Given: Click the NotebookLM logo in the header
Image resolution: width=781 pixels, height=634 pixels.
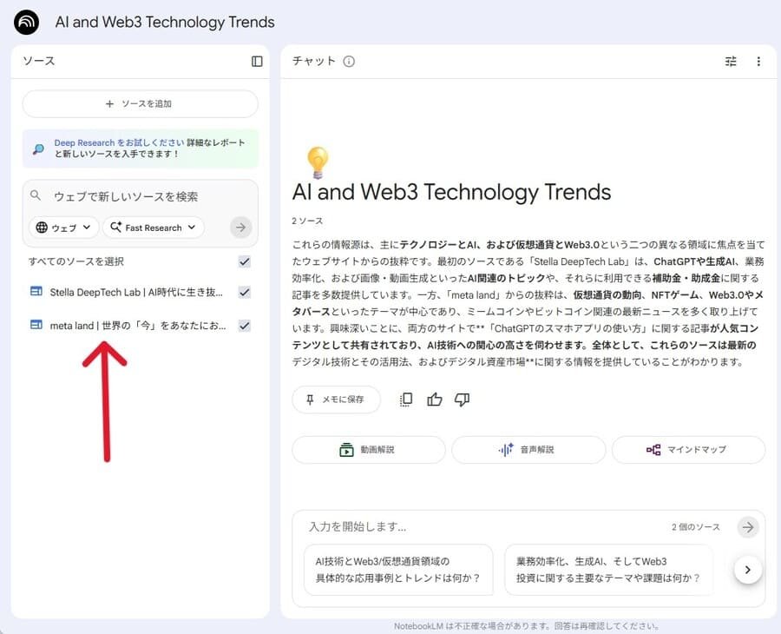Looking at the screenshot, I should 24,22.
